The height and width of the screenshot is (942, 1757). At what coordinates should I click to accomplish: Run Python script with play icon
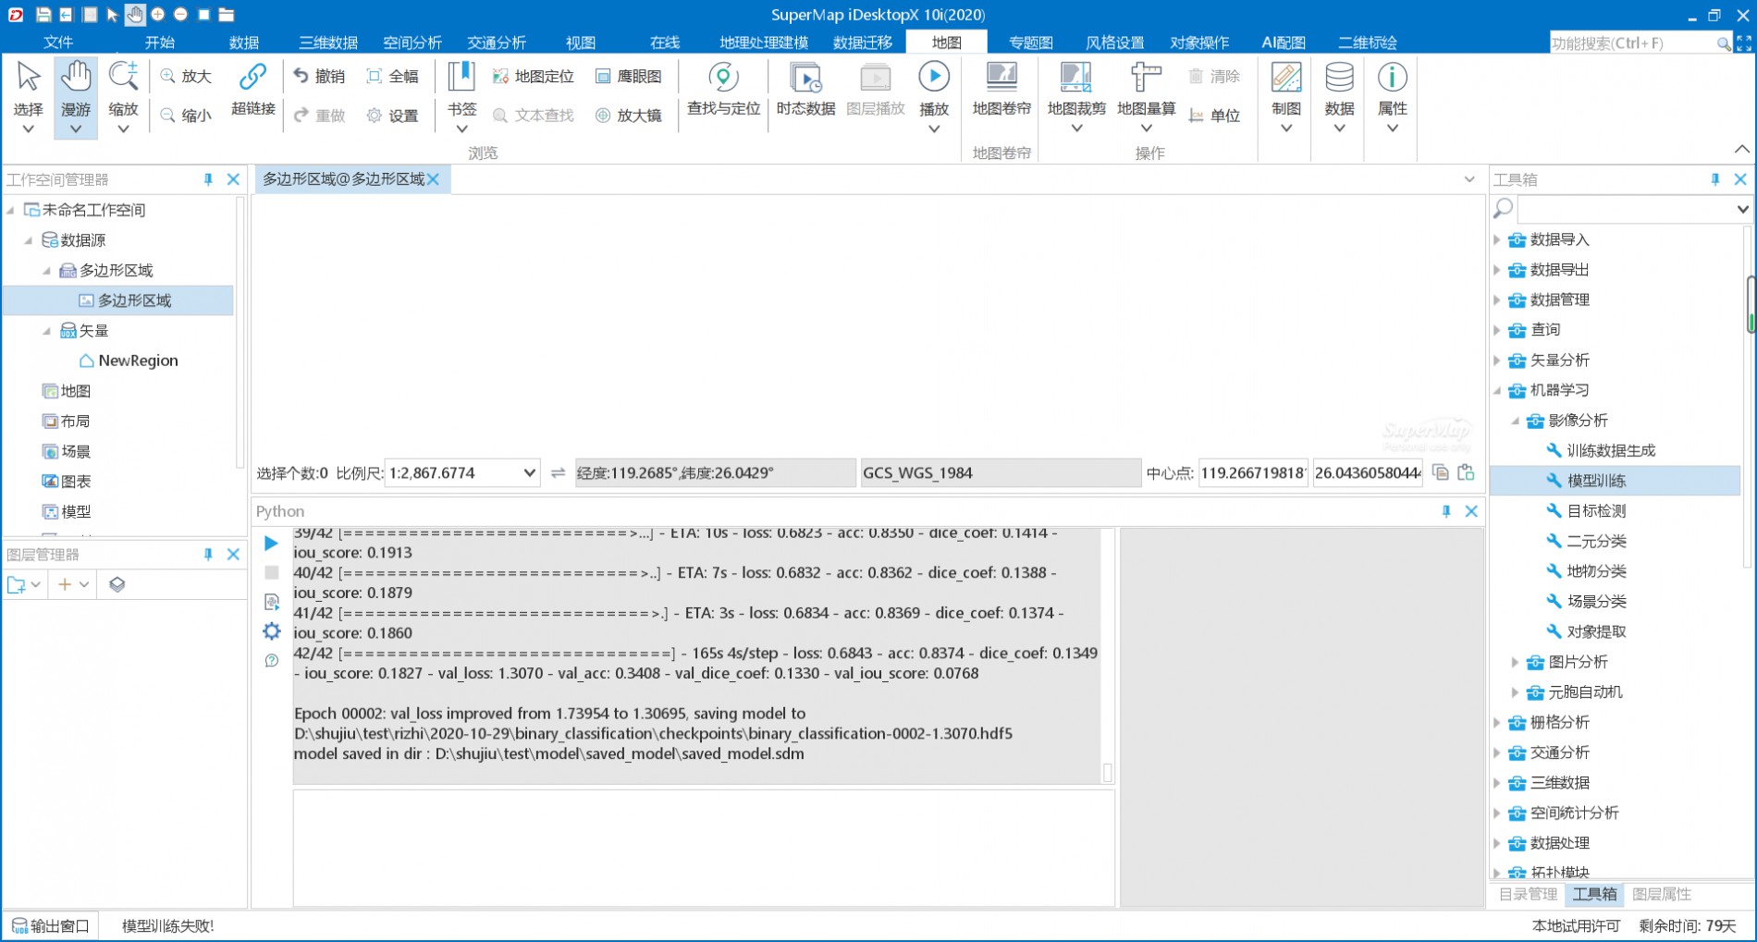tap(272, 543)
